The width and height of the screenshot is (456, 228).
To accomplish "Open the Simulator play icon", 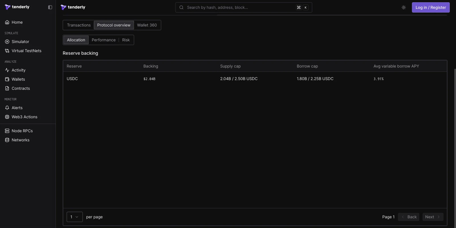I will [7, 42].
